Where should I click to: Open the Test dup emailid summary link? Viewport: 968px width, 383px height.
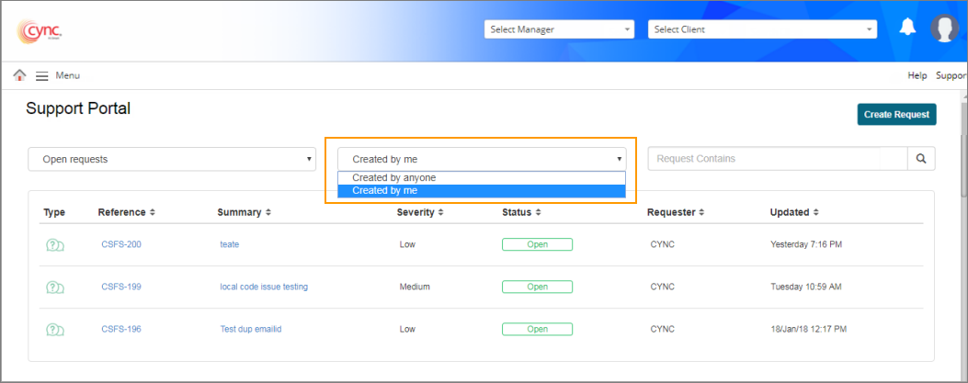pos(250,329)
